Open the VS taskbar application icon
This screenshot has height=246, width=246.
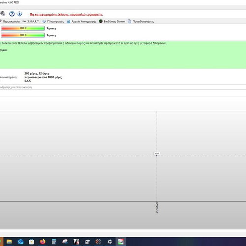point(76,242)
